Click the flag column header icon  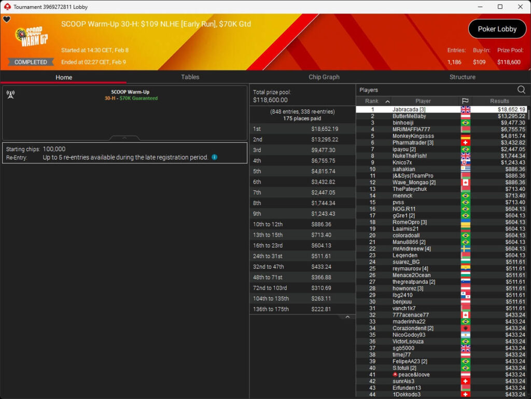[x=465, y=101]
